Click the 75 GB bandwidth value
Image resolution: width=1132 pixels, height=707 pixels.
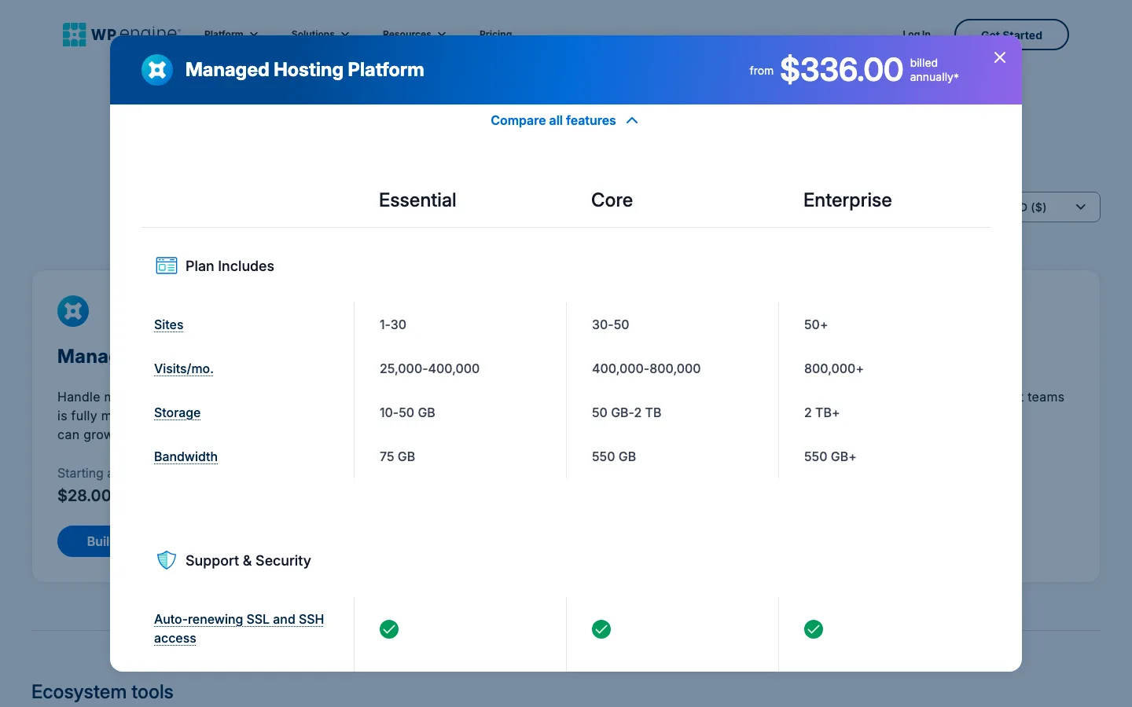click(397, 456)
